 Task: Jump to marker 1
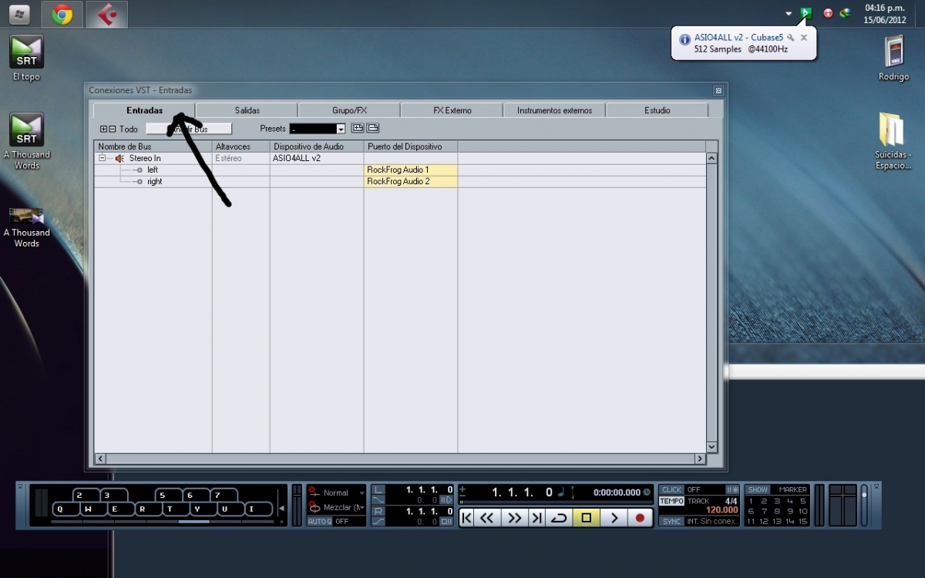point(750,501)
